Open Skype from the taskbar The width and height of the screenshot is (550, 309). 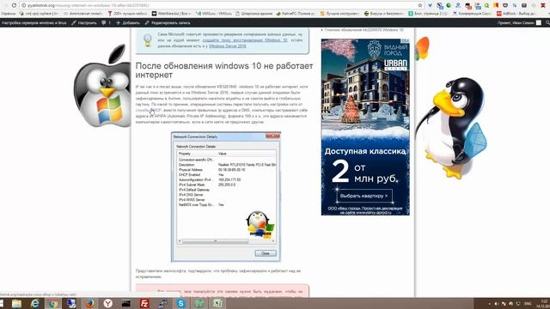click(180, 303)
